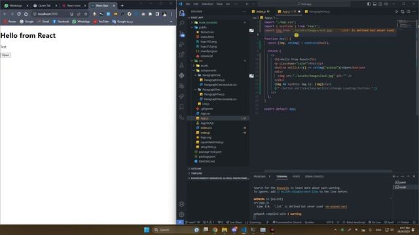This screenshot has width=419, height=235.
Task: Click the Open button on the React page
Action: (5, 55)
